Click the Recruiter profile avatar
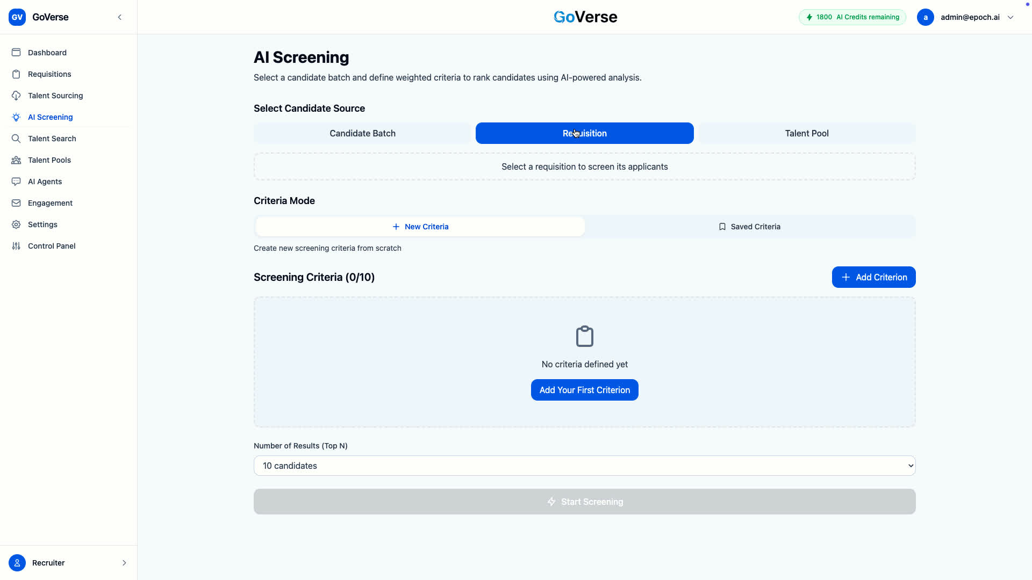The width and height of the screenshot is (1032, 580). [x=17, y=563]
